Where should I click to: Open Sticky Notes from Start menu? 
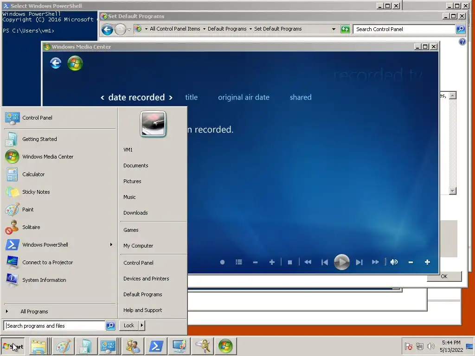coord(60,192)
